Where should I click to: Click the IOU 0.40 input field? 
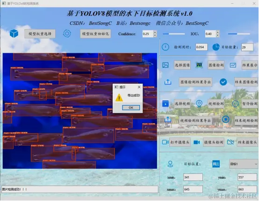(x=210, y=34)
